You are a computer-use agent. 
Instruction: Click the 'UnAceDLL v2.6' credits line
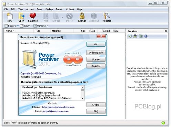click(x=47, y=98)
